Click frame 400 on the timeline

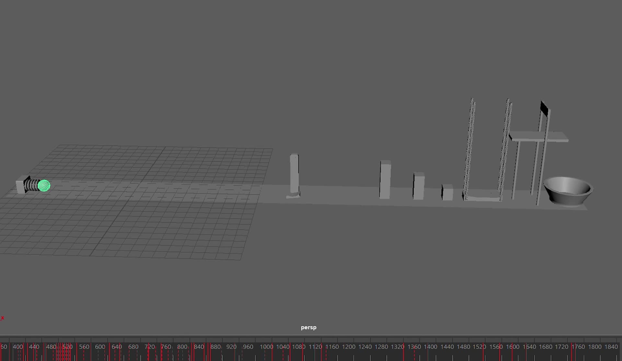[18, 347]
